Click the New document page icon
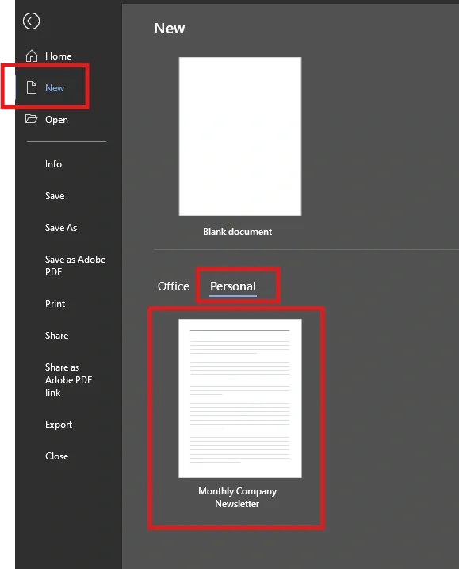 (x=32, y=87)
